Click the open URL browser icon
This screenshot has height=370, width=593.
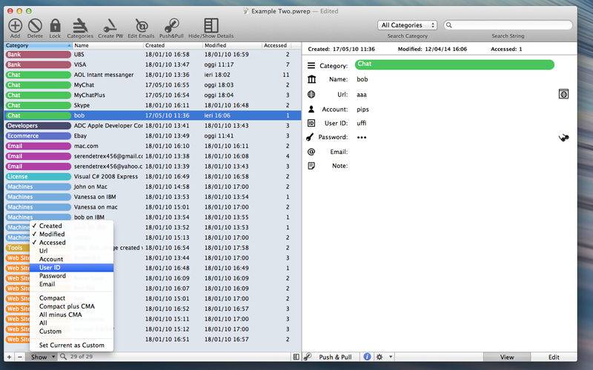point(563,94)
